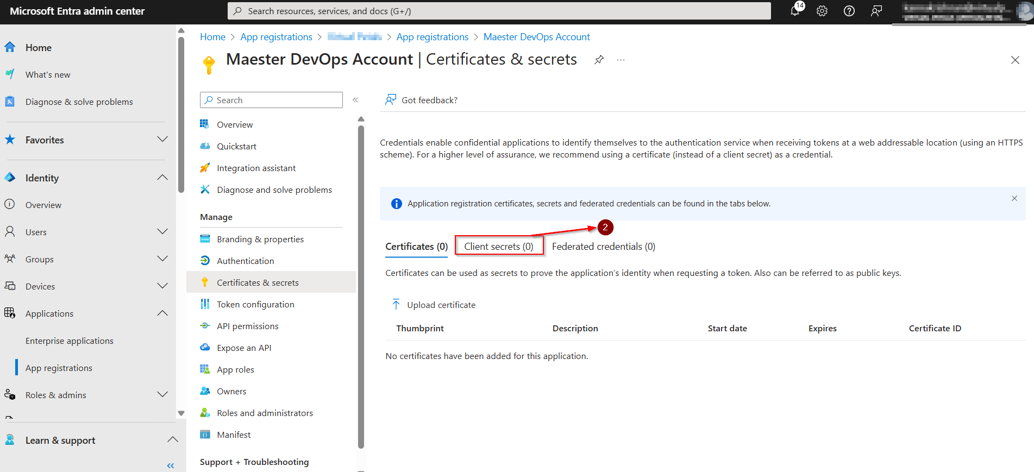Screen dimensions: 1034x472
Task: Click the Diagnose & solve problems sidebar icon
Action: point(10,102)
